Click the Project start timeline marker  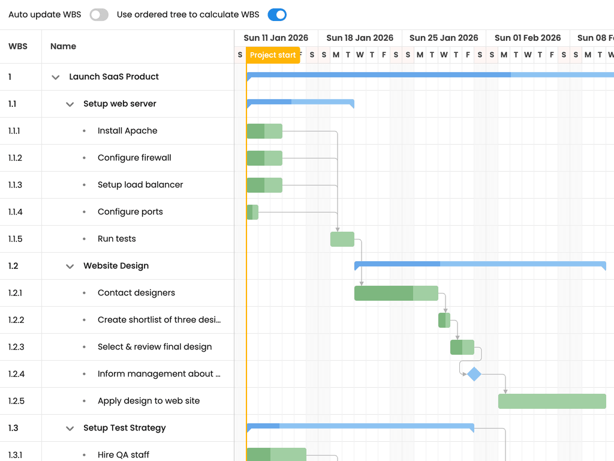pyautogui.click(x=273, y=55)
